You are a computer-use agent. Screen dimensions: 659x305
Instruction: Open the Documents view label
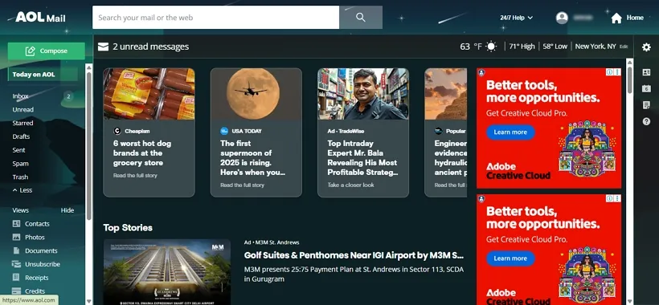pos(41,250)
